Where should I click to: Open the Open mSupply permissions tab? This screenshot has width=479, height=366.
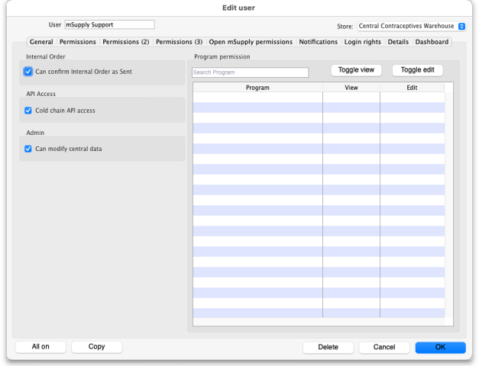tap(251, 42)
